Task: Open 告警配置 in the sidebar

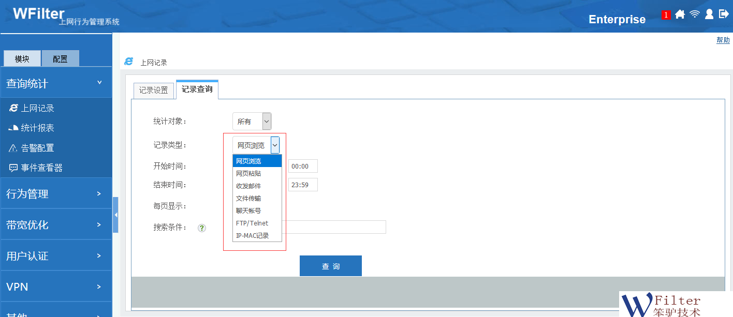Action: click(37, 148)
